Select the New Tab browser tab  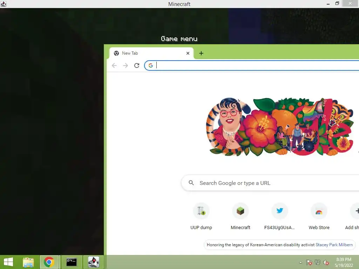click(x=151, y=53)
